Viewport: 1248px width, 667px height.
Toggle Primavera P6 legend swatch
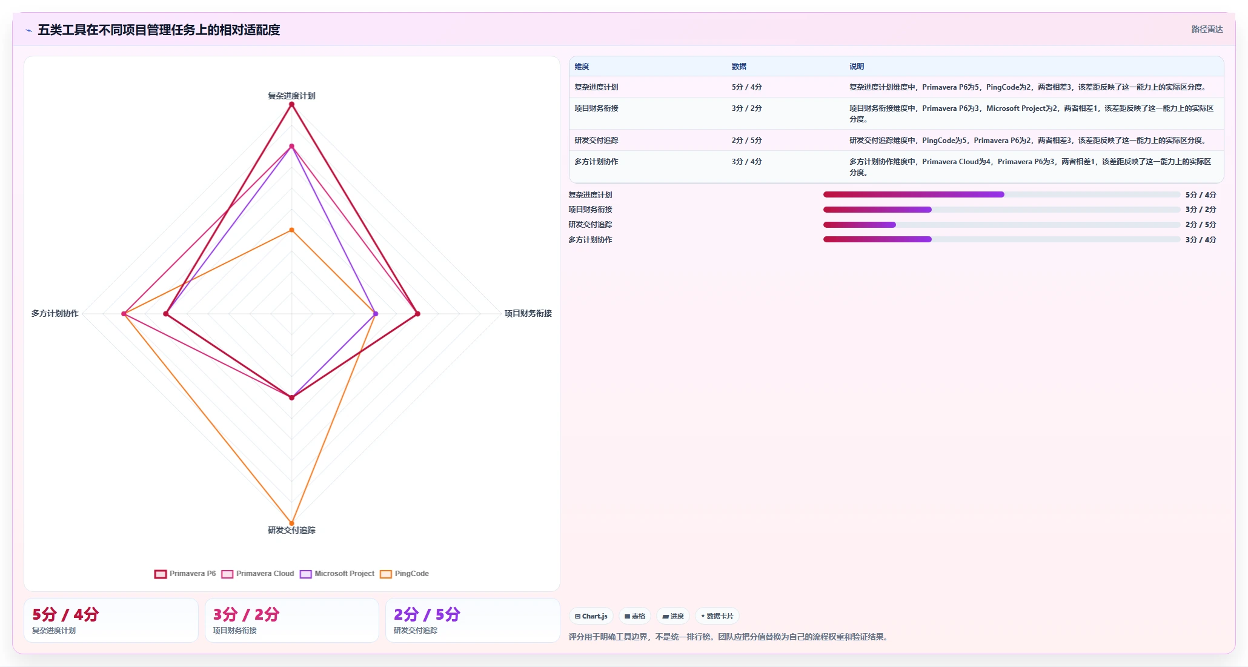click(x=161, y=574)
